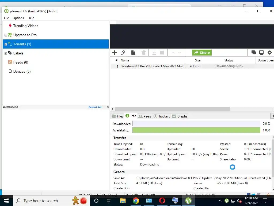The height and width of the screenshot is (206, 274).
Task: Open the Windows Start menu
Action: click(x=6, y=201)
